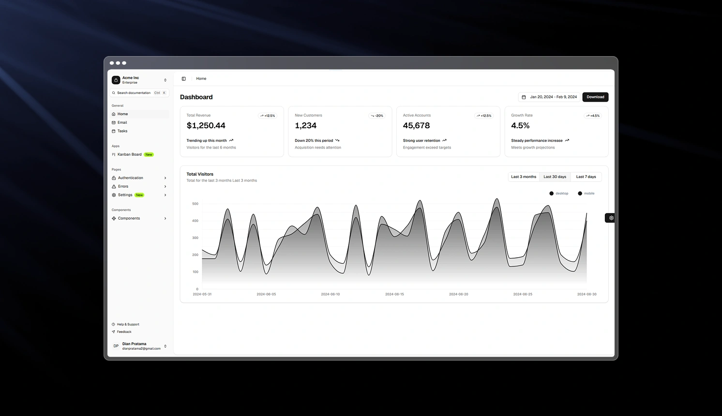Screen dimensions: 722x416
Task: Click the 1,234 new customers value
Action: 306,126
